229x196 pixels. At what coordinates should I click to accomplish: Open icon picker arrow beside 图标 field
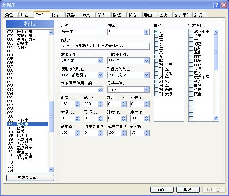pos(146,32)
